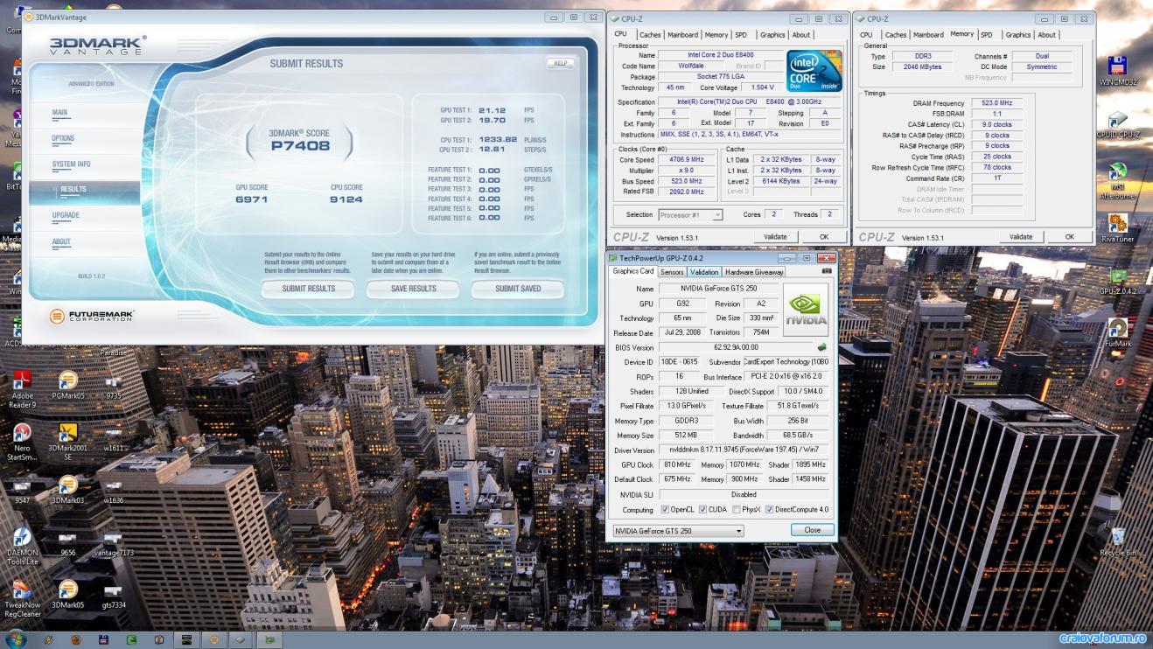Click OK in the CPU-Z CPU window
1153x649 pixels.
click(824, 237)
